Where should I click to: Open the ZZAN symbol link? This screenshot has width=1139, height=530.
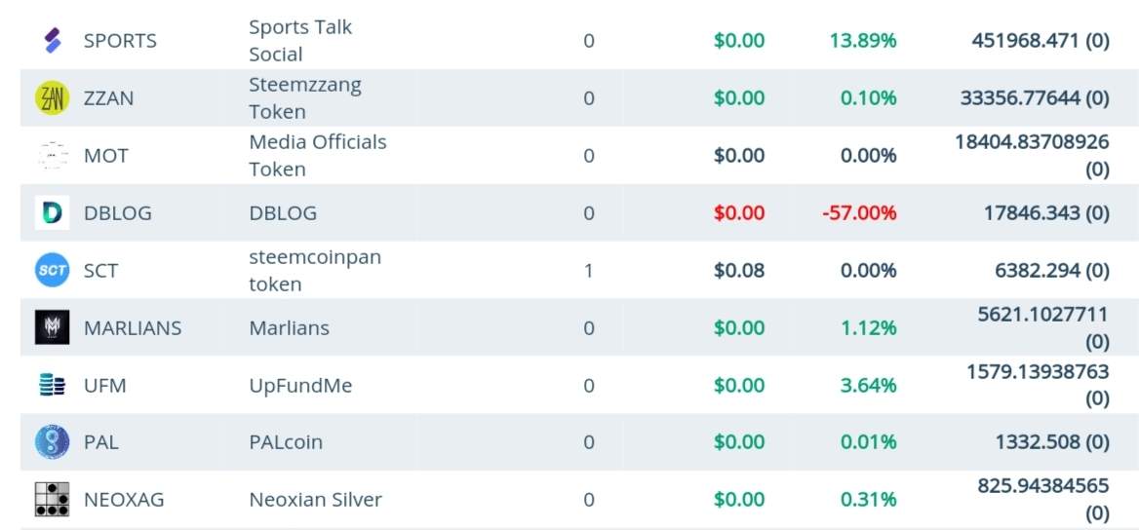click(109, 98)
